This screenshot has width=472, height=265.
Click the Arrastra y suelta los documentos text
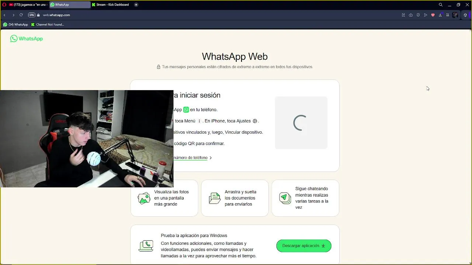(240, 198)
